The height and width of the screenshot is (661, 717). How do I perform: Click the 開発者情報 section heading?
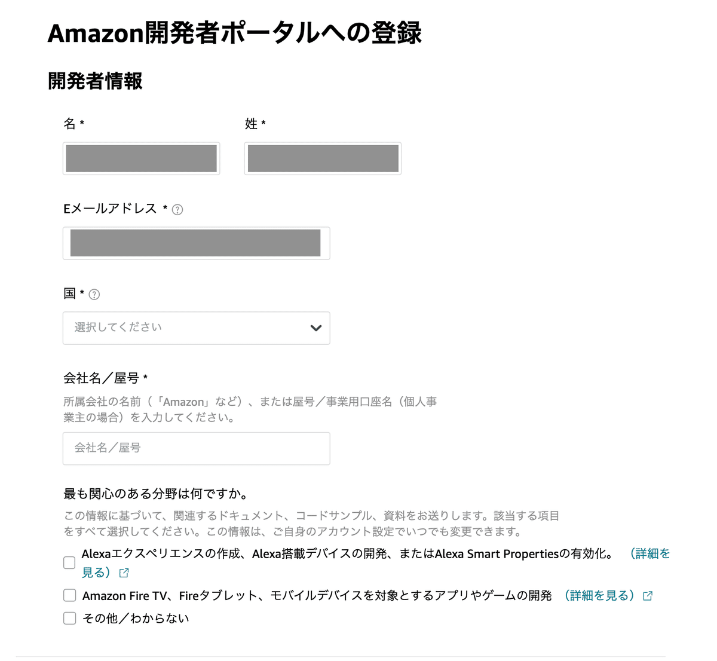click(95, 81)
